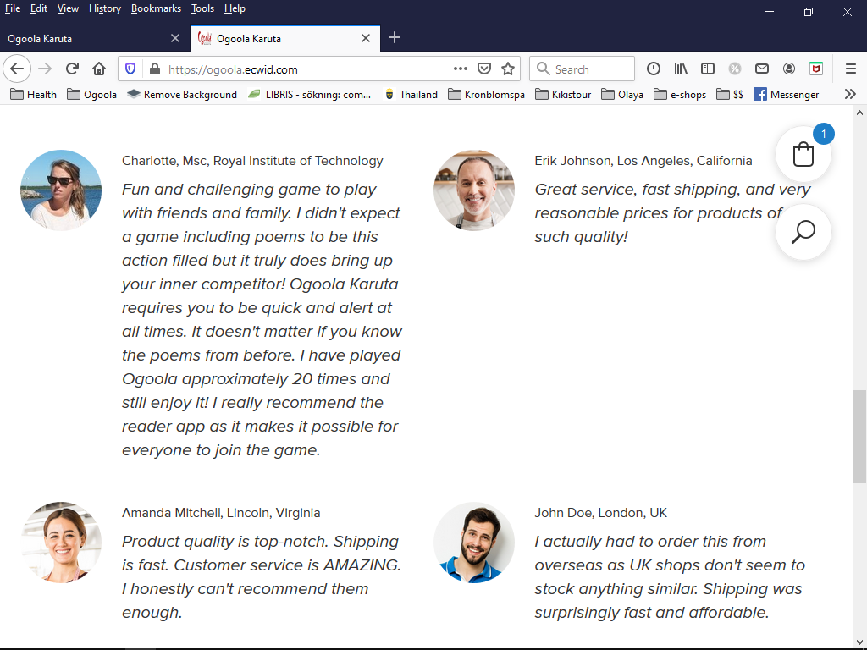The width and height of the screenshot is (867, 650).
Task: Open the Library icon in toolbar
Action: pyautogui.click(x=681, y=69)
